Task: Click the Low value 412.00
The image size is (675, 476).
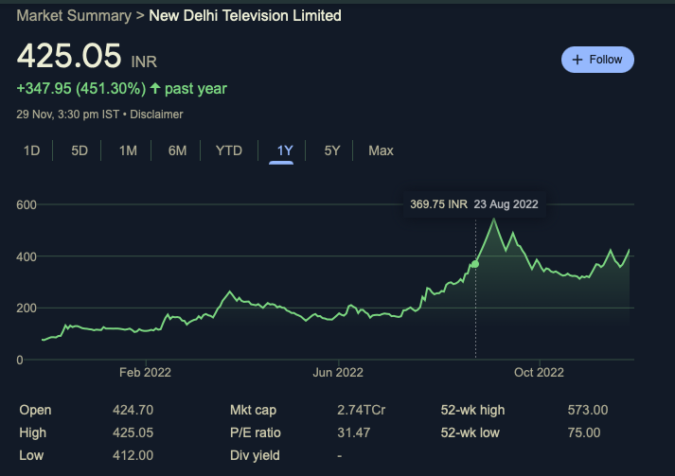Action: point(133,455)
